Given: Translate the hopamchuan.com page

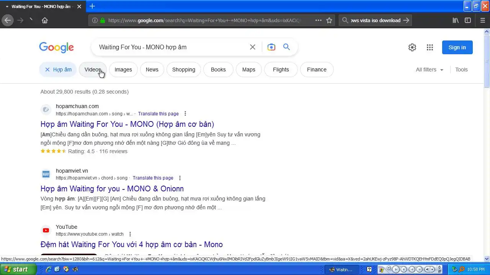Looking at the screenshot, I should click(x=158, y=114).
